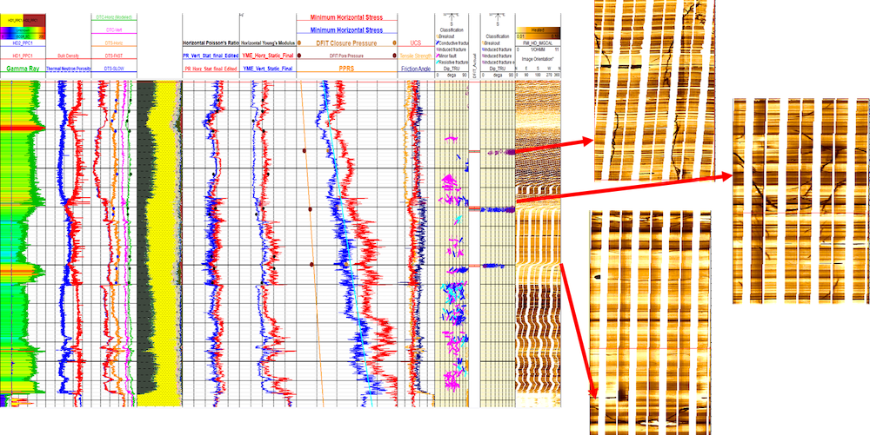Click the red Minimum Horizontal Stress header
870x435 pixels.
click(347, 17)
